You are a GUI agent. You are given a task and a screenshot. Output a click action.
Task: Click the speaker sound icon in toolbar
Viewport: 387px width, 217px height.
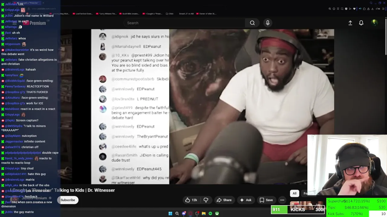[x=360, y=9]
